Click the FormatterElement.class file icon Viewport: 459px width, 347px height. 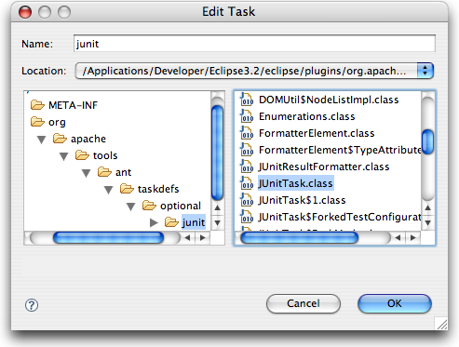[247, 133]
